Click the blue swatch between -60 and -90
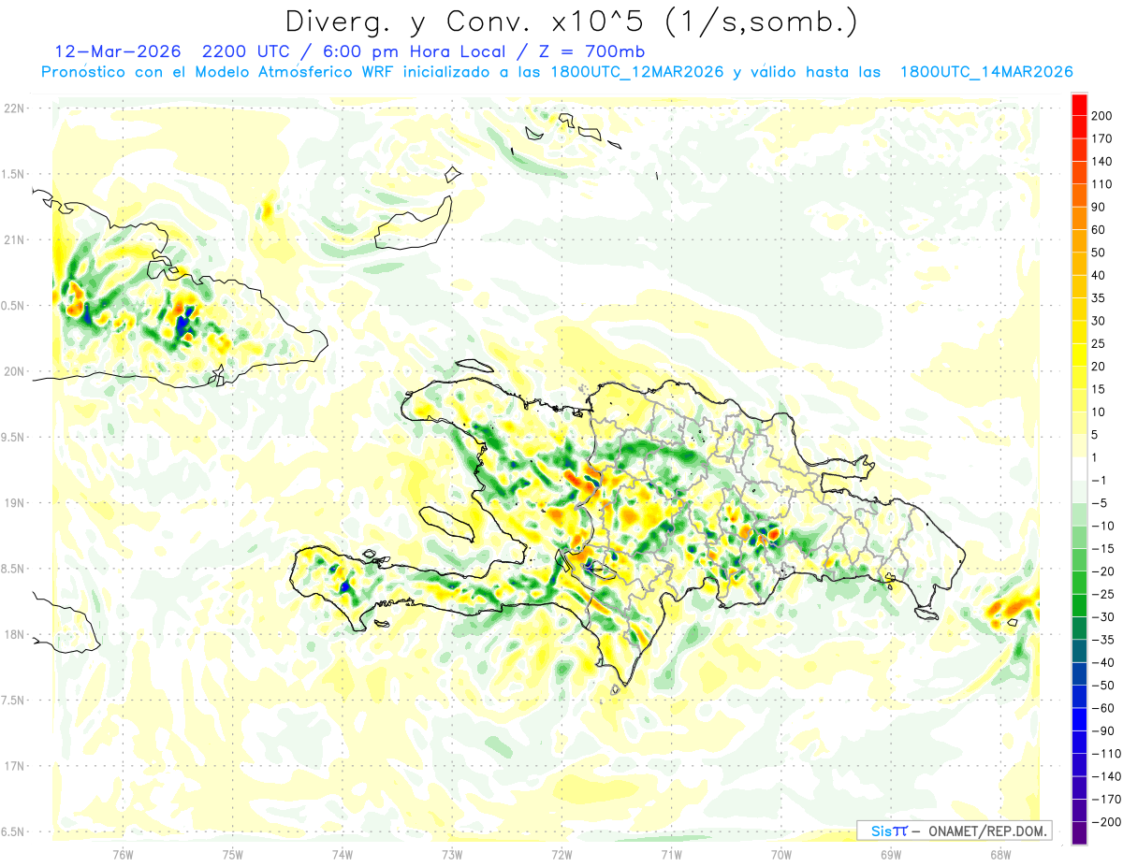 coord(1079,719)
